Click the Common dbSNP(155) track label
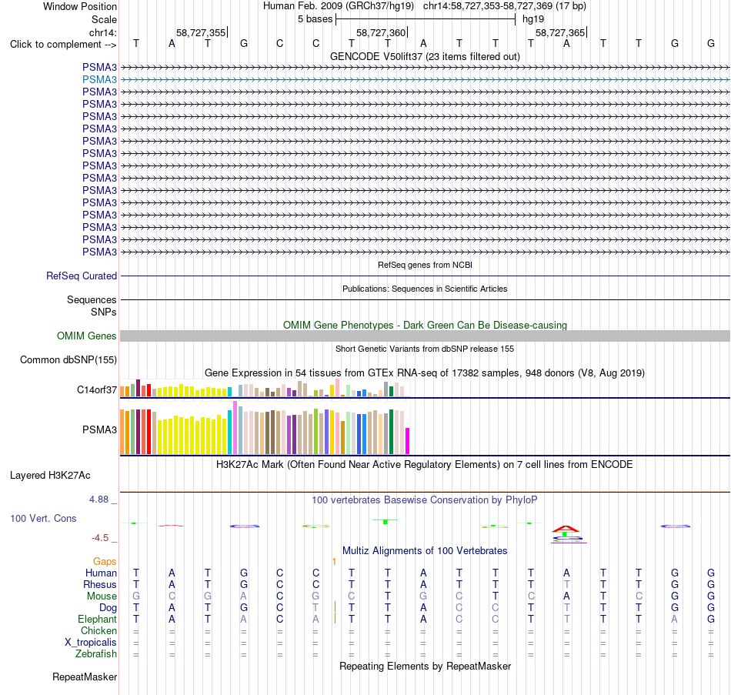731x695 pixels. [68, 359]
